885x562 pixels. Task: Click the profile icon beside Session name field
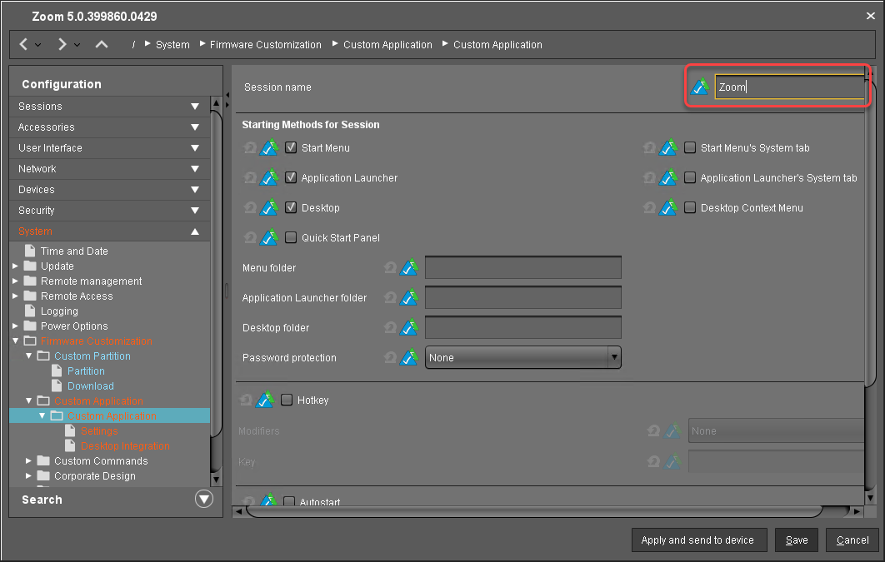(x=700, y=87)
